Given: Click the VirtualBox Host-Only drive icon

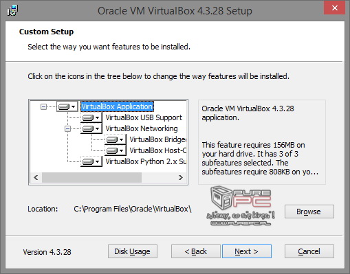Looking at the screenshot, I should 116,150.
